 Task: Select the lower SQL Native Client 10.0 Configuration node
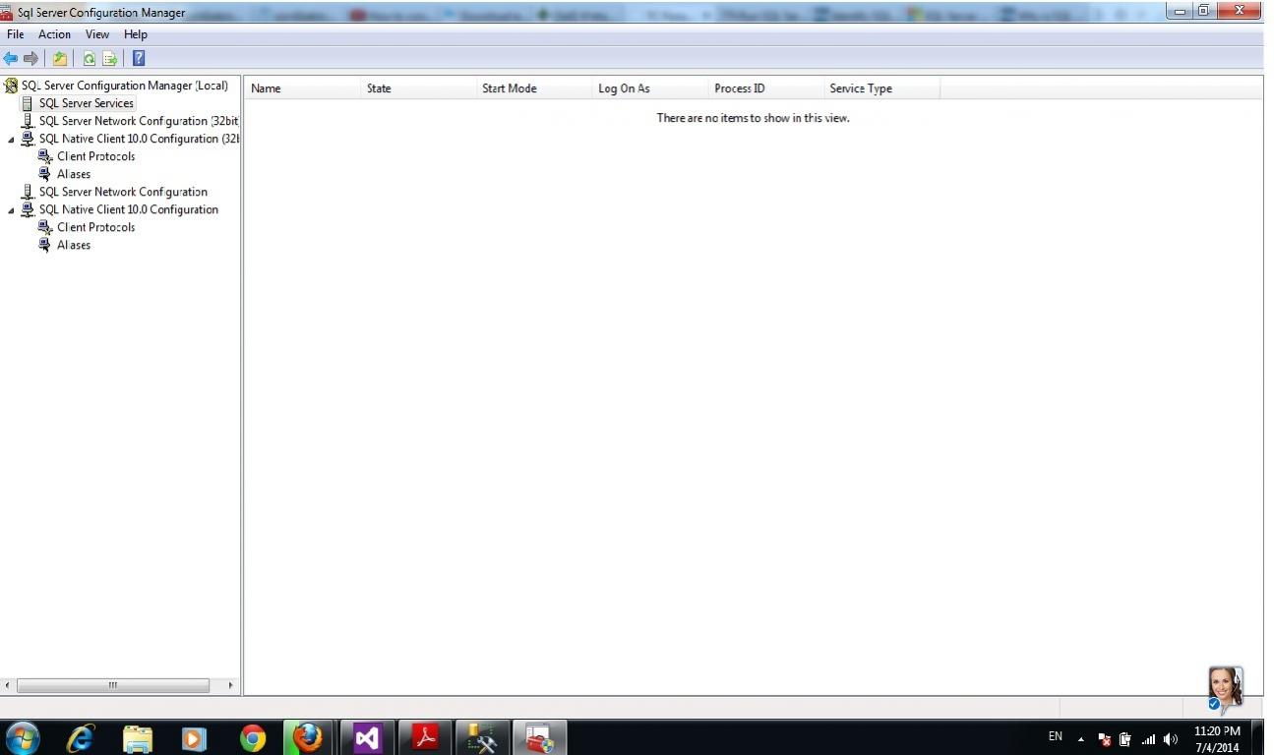pyautogui.click(x=129, y=209)
